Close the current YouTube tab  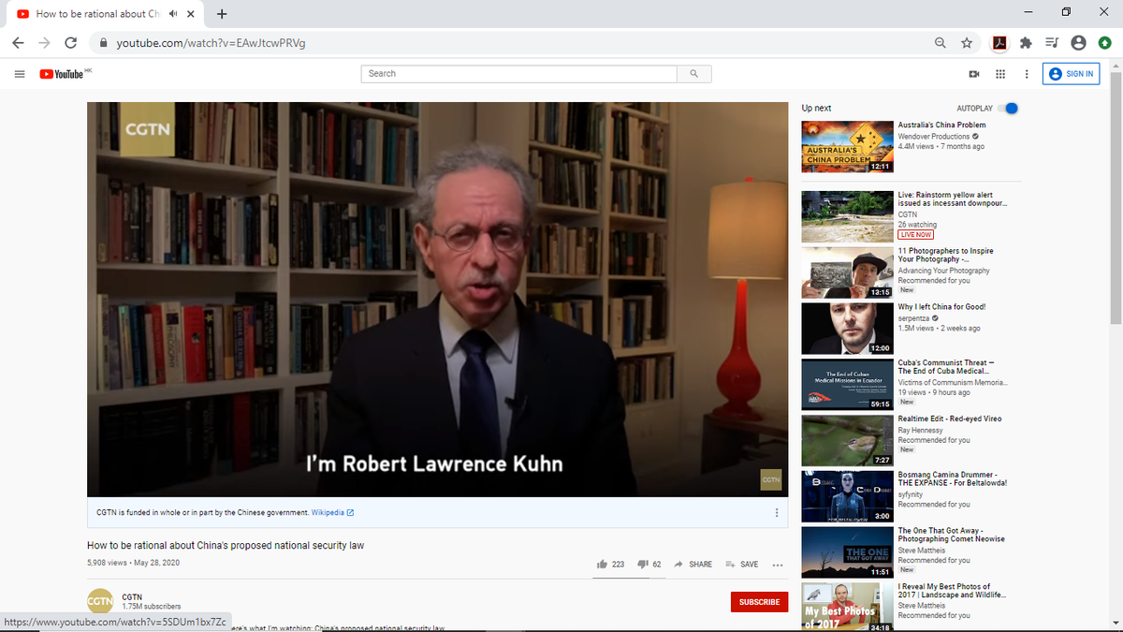click(x=191, y=14)
